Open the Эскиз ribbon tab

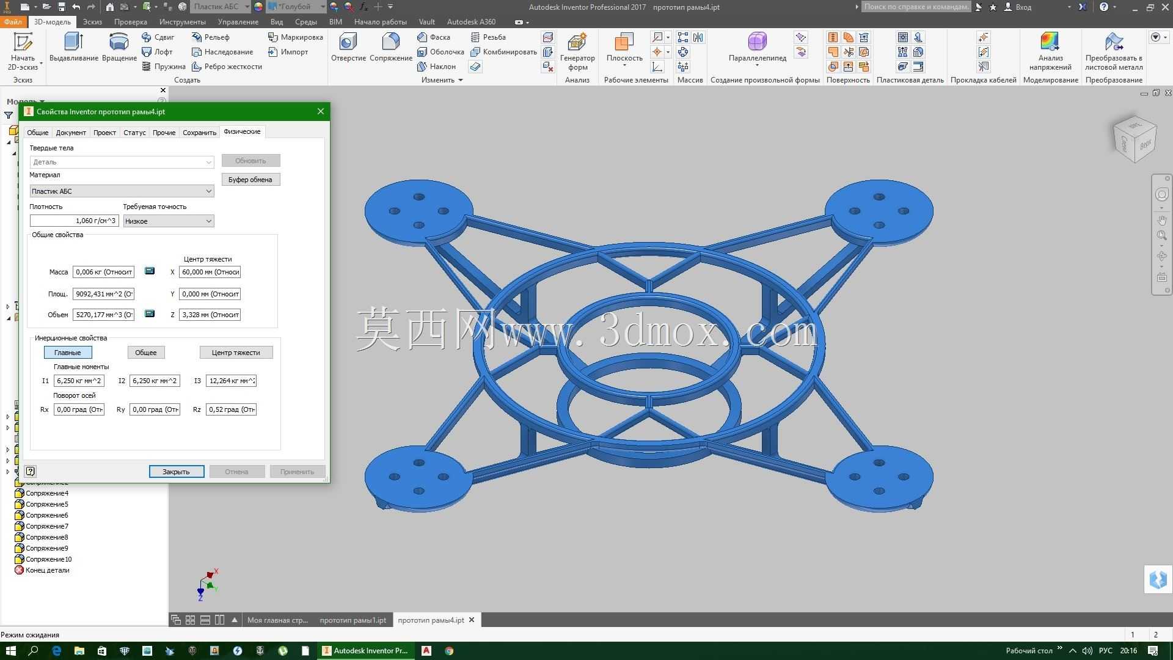(x=92, y=22)
